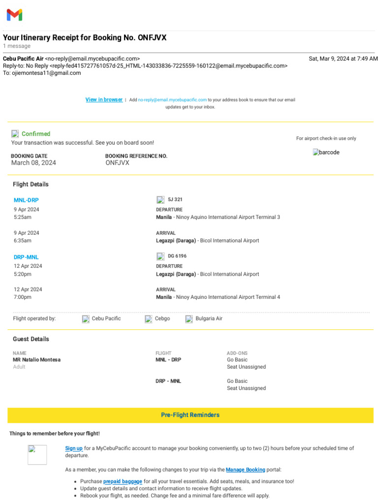Click the Gmail logo icon
Viewport: 378px width, 504px height.
14,15
